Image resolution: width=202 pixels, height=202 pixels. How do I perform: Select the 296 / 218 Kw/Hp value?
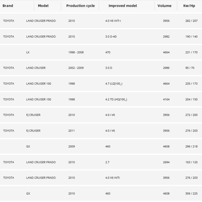(x=191, y=146)
